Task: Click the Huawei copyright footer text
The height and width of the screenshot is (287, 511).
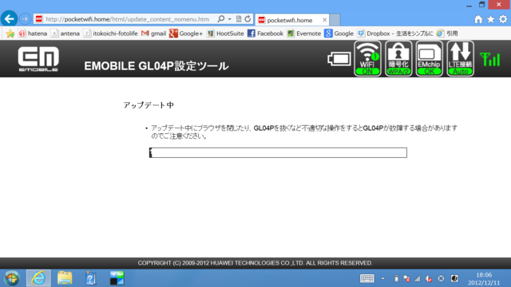Action: coord(255,263)
